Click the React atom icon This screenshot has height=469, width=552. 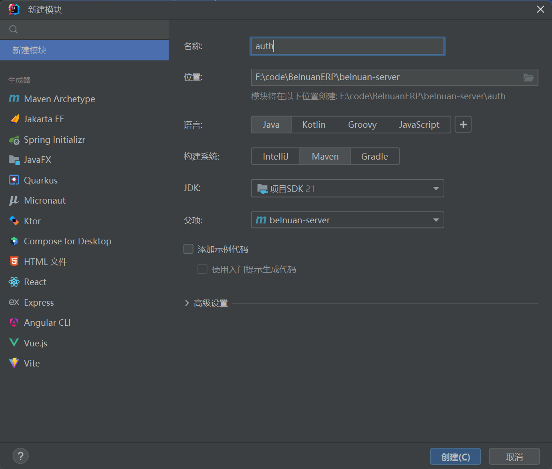coord(14,282)
